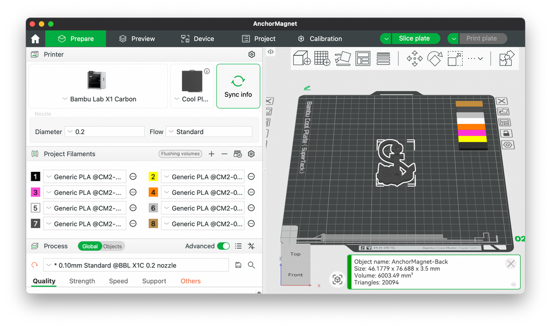Open the Calibration tab
The height and width of the screenshot is (328, 551).
[x=320, y=39]
